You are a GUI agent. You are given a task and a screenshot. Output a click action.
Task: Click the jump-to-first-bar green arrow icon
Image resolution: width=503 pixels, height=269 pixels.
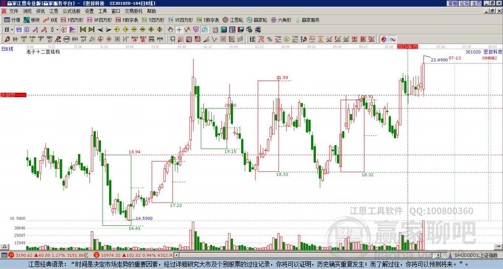(x=83, y=30)
